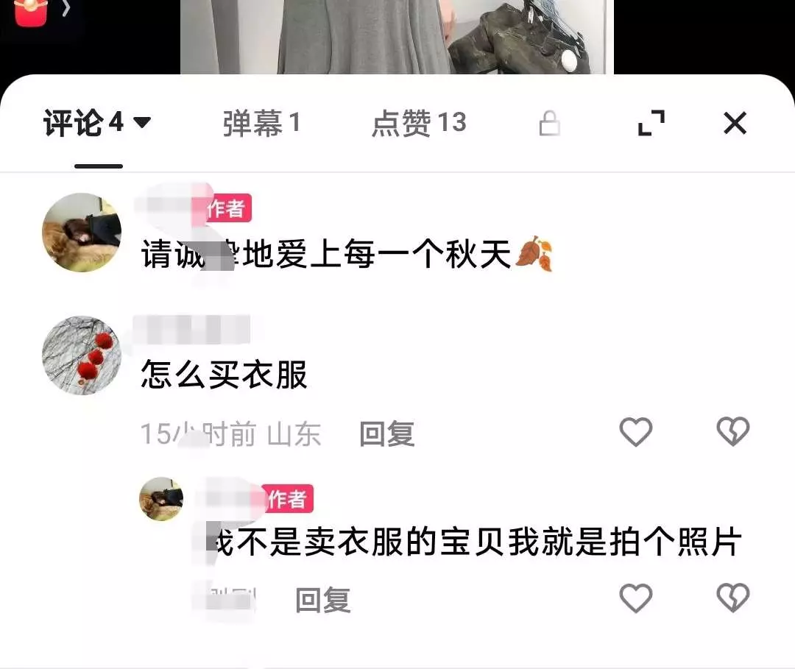795x669 pixels.
Task: Open the red lantern commenter avatar
Action: 82,355
